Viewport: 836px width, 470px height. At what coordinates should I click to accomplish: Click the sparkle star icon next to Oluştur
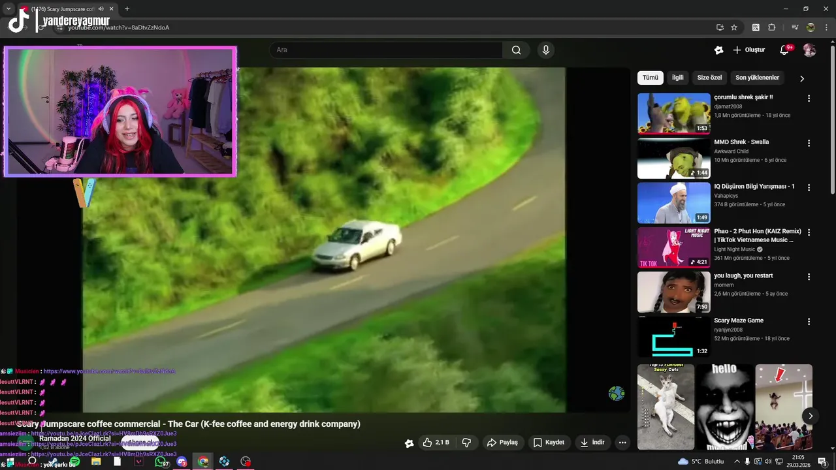718,50
